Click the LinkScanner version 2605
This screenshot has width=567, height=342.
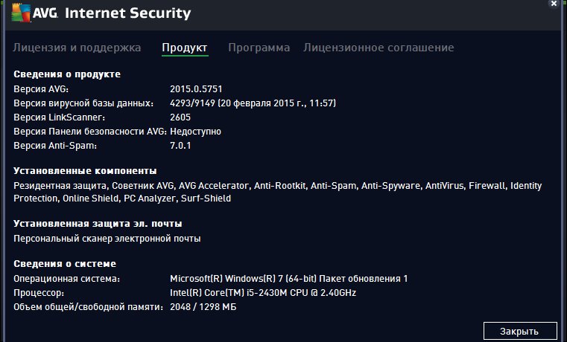(x=180, y=117)
